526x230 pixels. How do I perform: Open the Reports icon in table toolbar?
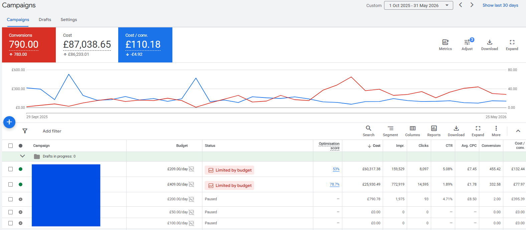point(434,128)
